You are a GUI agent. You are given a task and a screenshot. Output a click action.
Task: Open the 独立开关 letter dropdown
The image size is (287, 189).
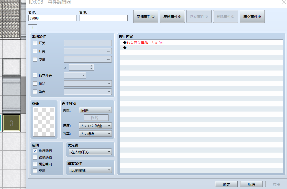(75, 75)
